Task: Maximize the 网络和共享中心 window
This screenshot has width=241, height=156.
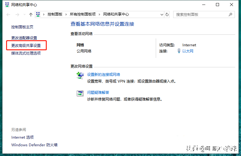Action: tap(217, 5)
